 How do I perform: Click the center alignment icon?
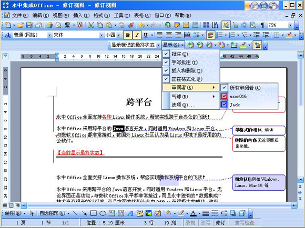click(x=169, y=35)
